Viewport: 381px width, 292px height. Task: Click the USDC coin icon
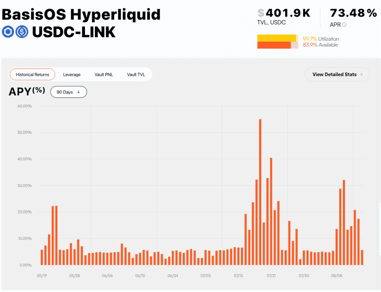[22, 32]
